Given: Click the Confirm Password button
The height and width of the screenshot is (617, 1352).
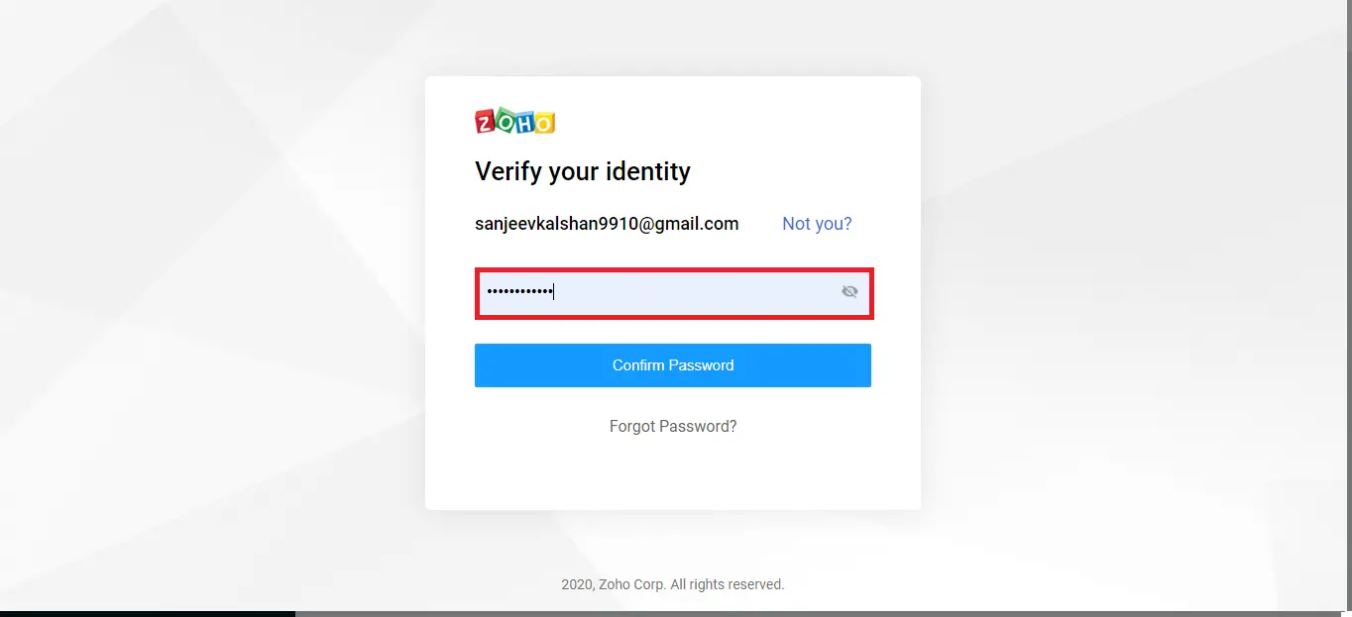Looking at the screenshot, I should 673,365.
